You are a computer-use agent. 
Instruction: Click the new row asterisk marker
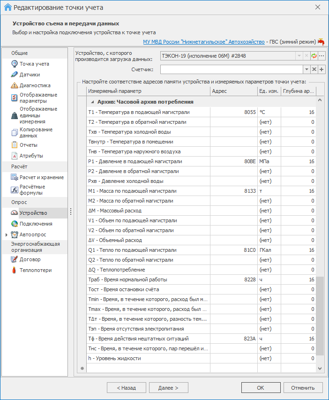pos(82,368)
